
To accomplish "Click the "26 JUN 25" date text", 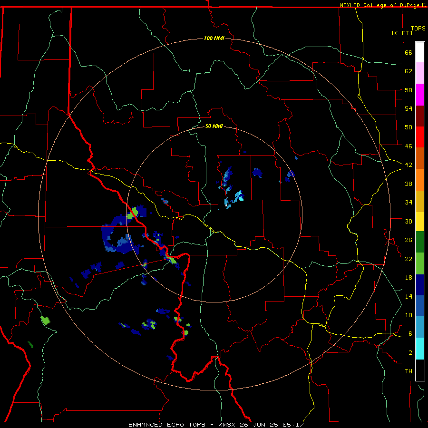I will 259,425.
